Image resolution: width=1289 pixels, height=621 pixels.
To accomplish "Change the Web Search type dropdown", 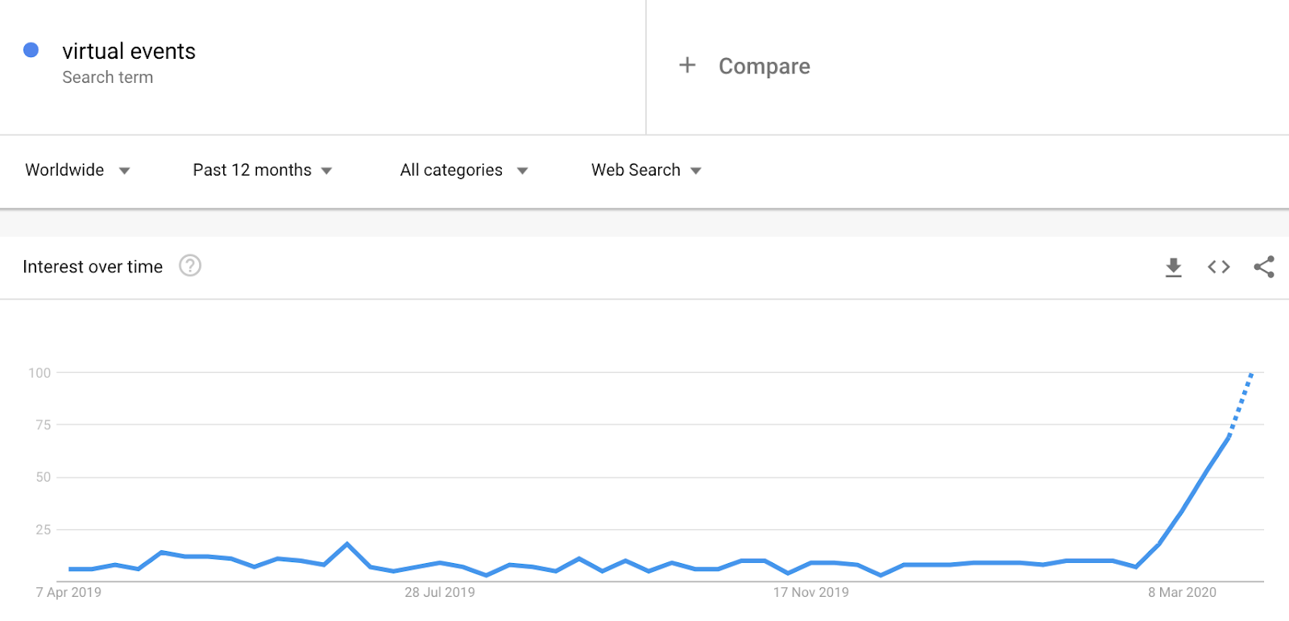I will (x=646, y=170).
